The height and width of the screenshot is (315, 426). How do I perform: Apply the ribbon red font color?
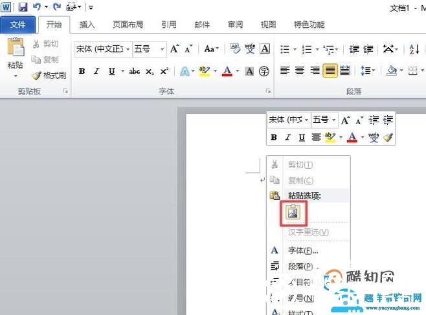coord(227,71)
